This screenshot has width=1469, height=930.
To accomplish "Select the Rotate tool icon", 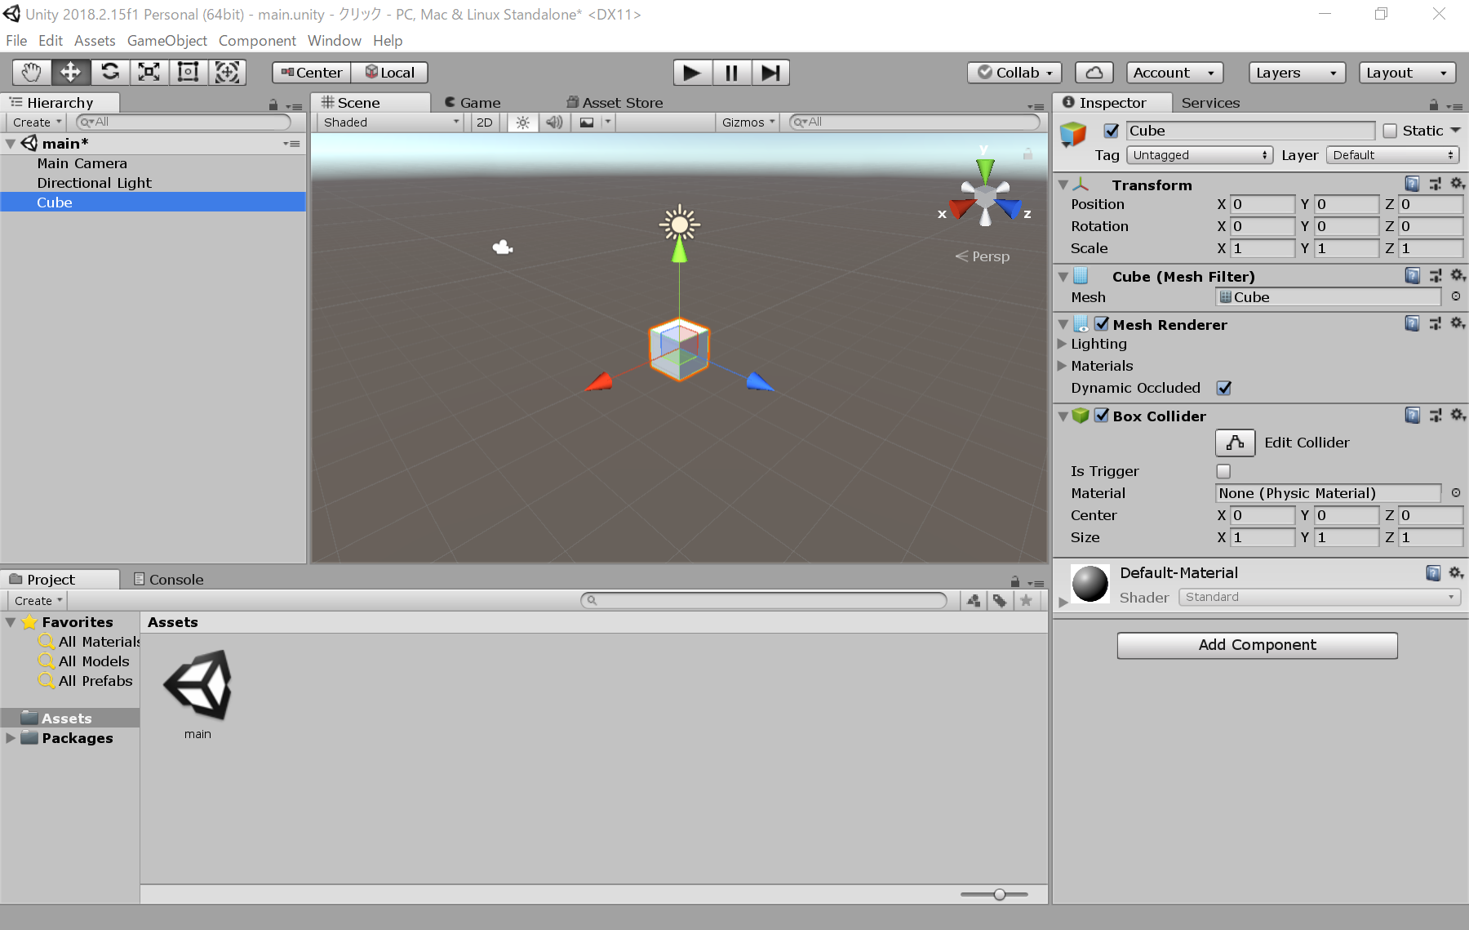I will 110,73.
